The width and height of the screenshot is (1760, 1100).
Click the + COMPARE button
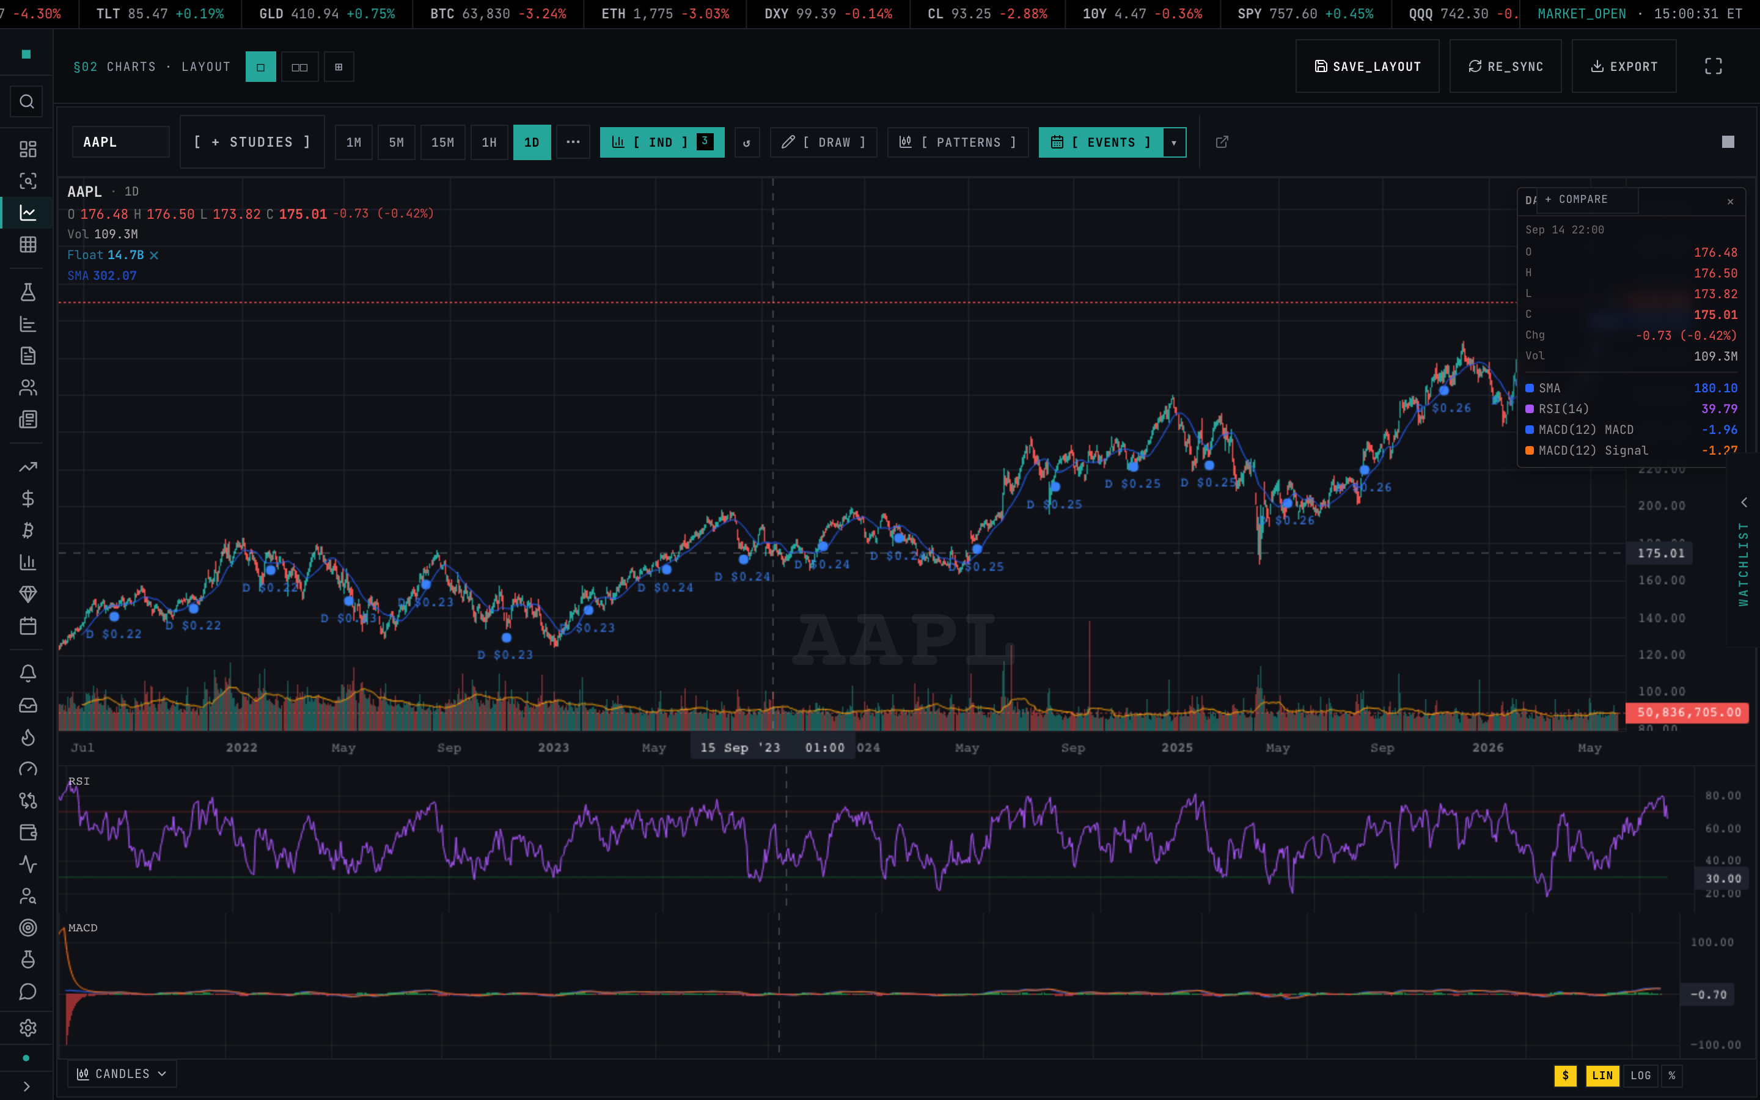click(1587, 199)
